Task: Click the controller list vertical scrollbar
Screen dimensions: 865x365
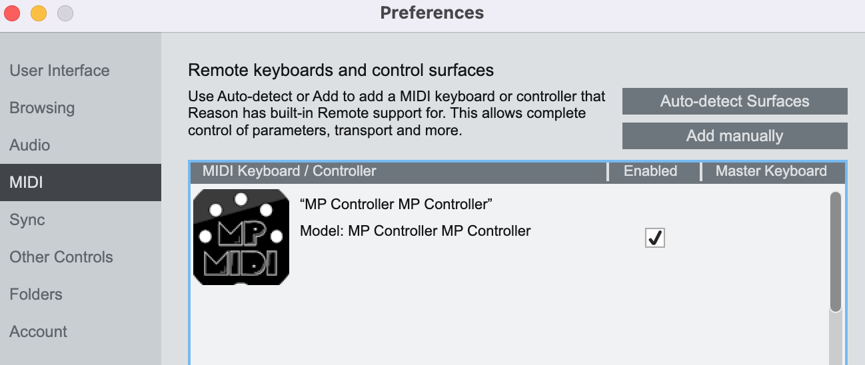Action: (x=835, y=252)
